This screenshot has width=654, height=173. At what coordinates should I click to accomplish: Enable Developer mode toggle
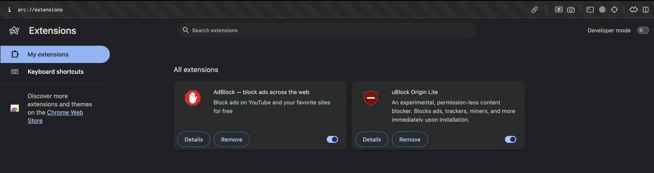pyautogui.click(x=643, y=30)
